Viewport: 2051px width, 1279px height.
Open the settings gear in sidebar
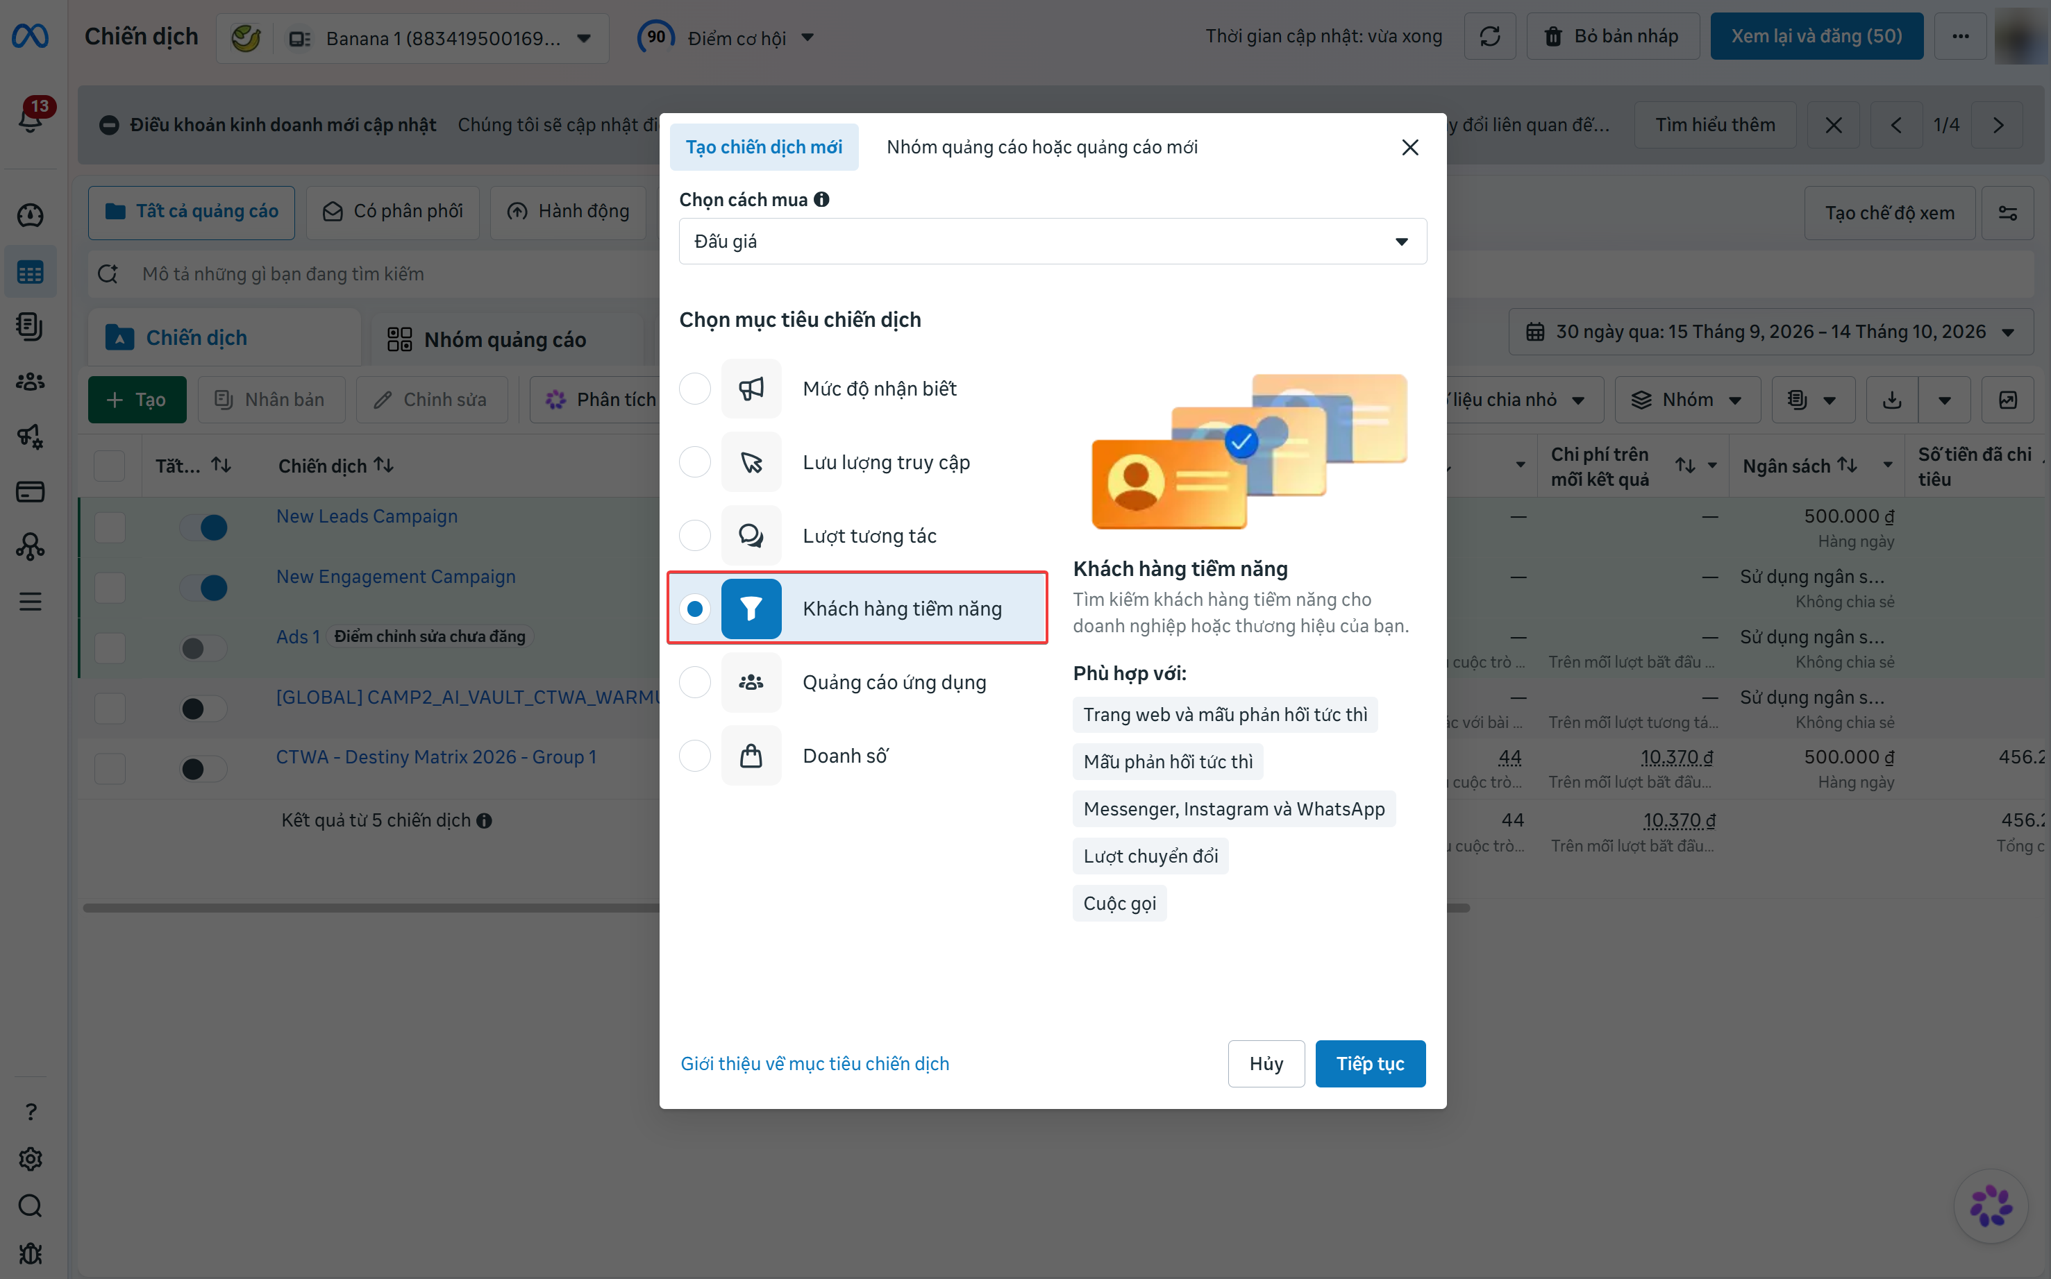[x=31, y=1159]
